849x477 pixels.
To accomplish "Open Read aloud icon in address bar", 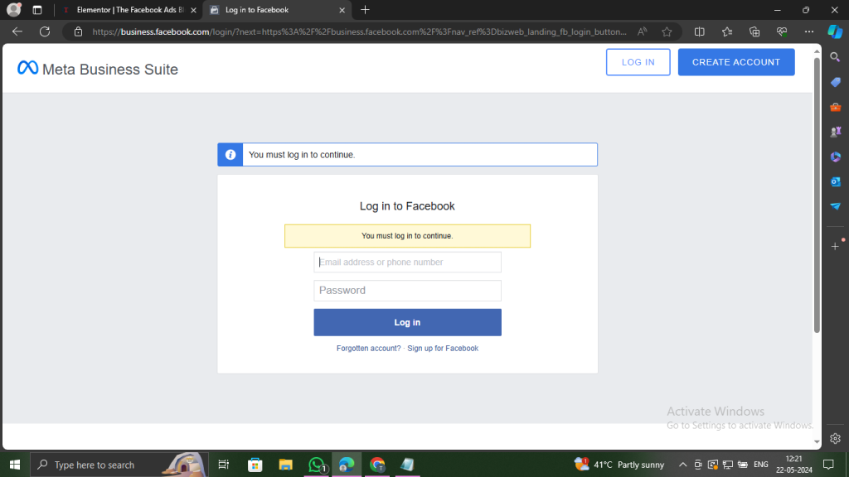I will [643, 31].
